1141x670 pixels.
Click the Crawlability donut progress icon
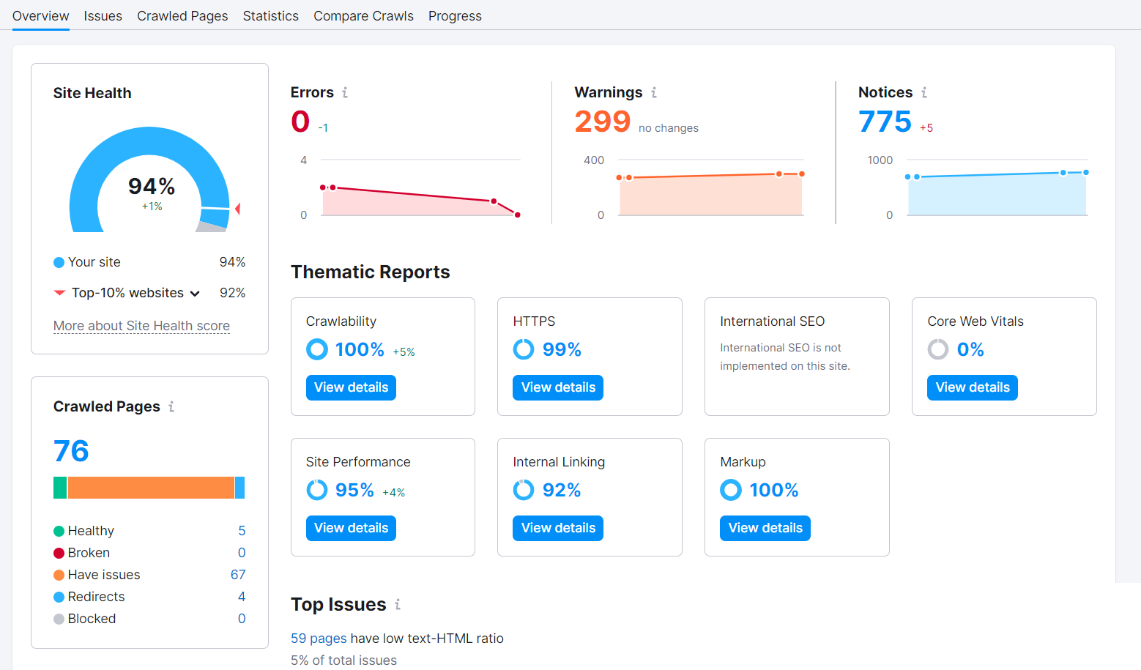pos(317,349)
